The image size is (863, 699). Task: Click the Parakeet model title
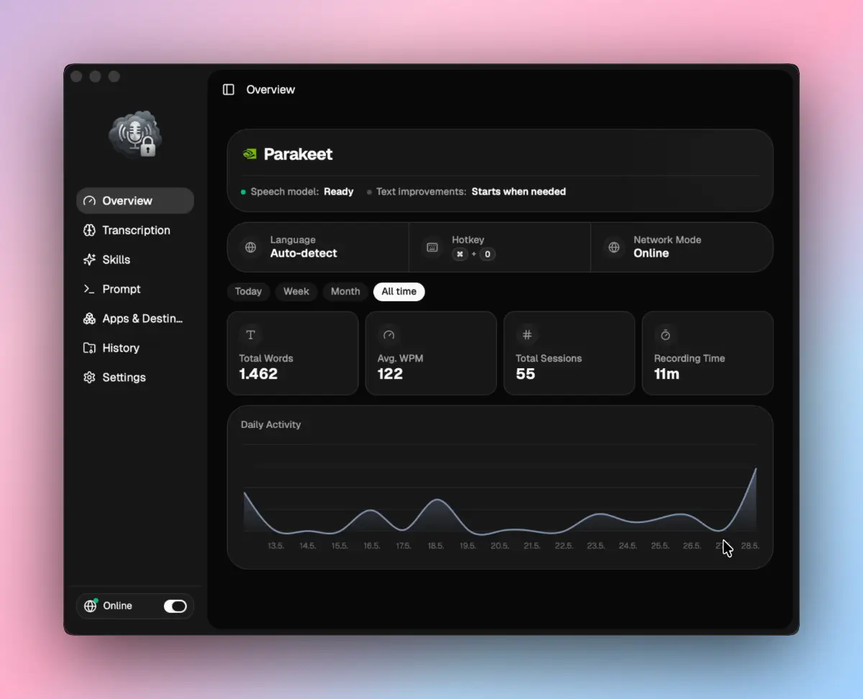click(x=298, y=154)
